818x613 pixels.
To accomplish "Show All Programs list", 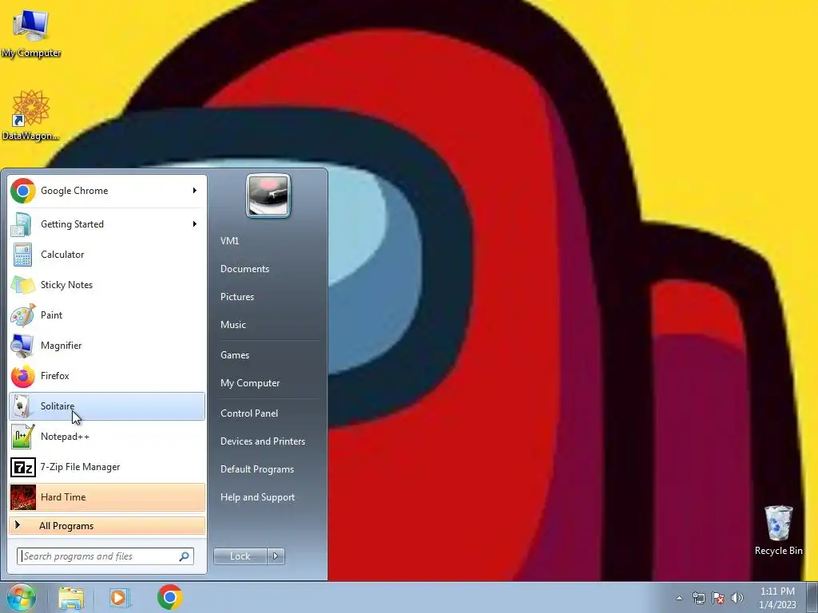I will coord(107,525).
